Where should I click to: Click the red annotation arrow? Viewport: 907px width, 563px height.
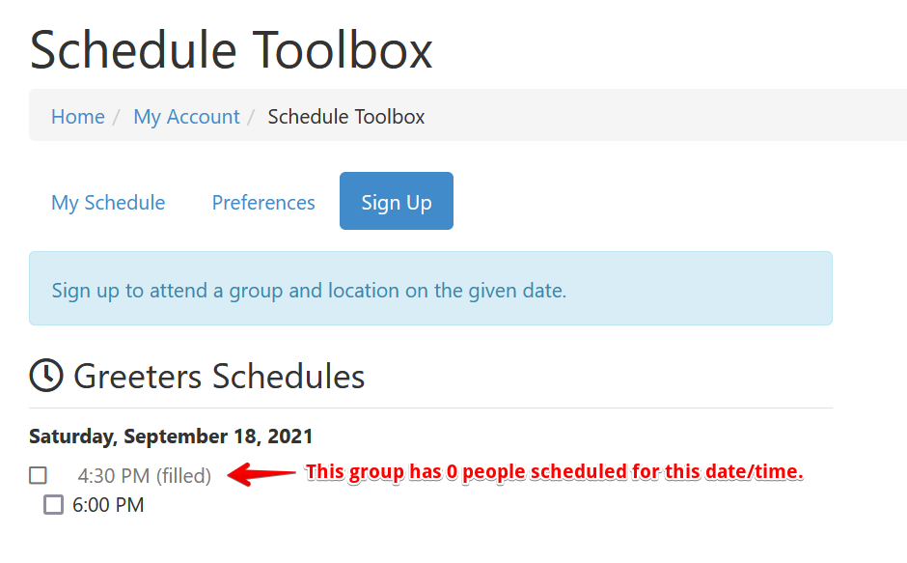[x=257, y=474]
